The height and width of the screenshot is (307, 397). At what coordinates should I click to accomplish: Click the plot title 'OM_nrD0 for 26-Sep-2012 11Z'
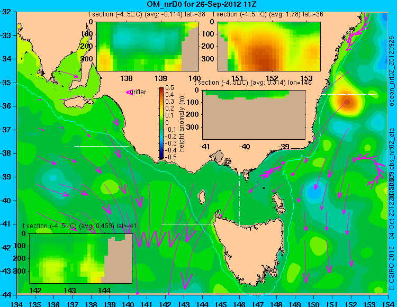pyautogui.click(x=202, y=4)
